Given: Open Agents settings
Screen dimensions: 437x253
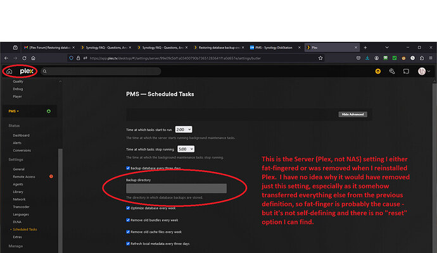Looking at the screenshot, I should click(x=18, y=184).
